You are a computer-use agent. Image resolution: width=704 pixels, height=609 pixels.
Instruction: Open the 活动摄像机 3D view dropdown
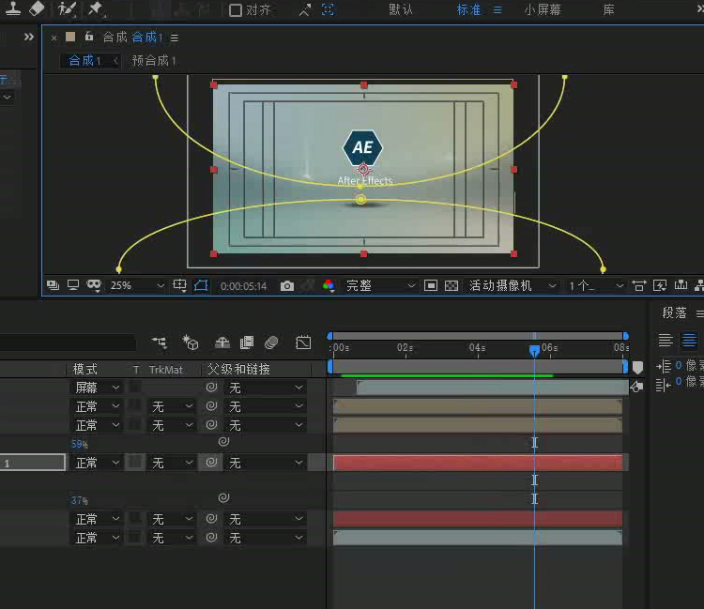tap(513, 285)
